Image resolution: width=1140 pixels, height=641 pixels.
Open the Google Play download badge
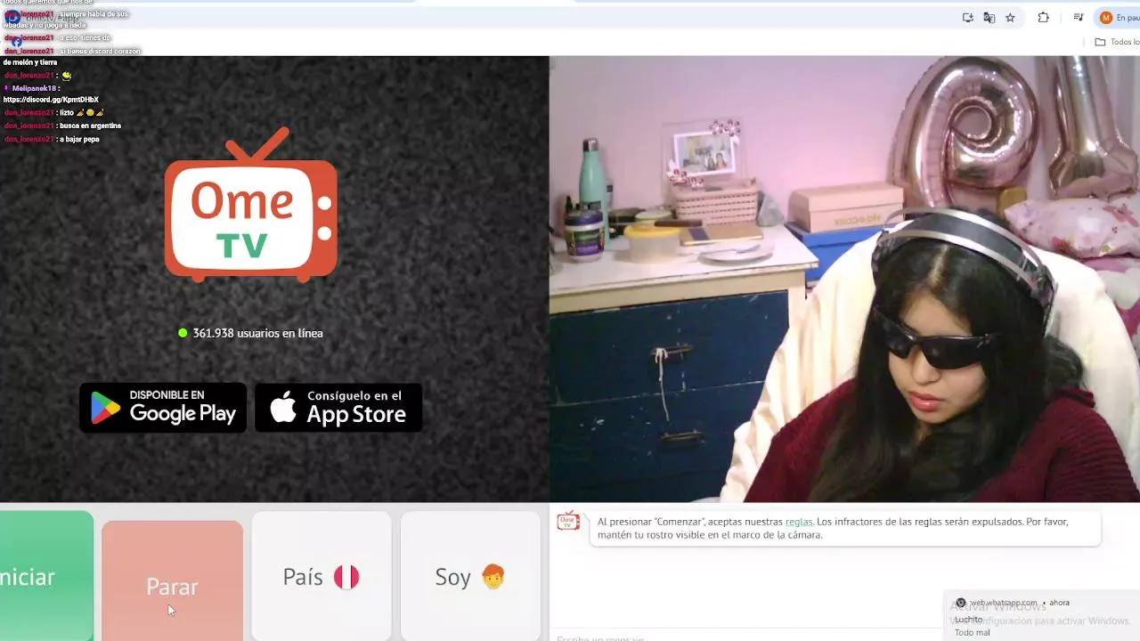pyautogui.click(x=163, y=408)
